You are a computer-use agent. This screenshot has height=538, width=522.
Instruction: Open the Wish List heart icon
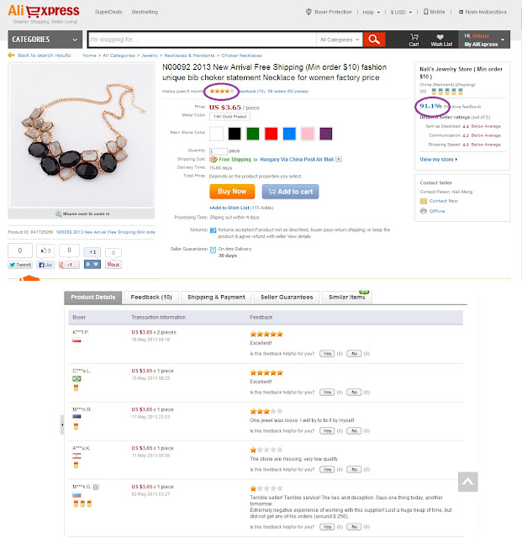440,37
